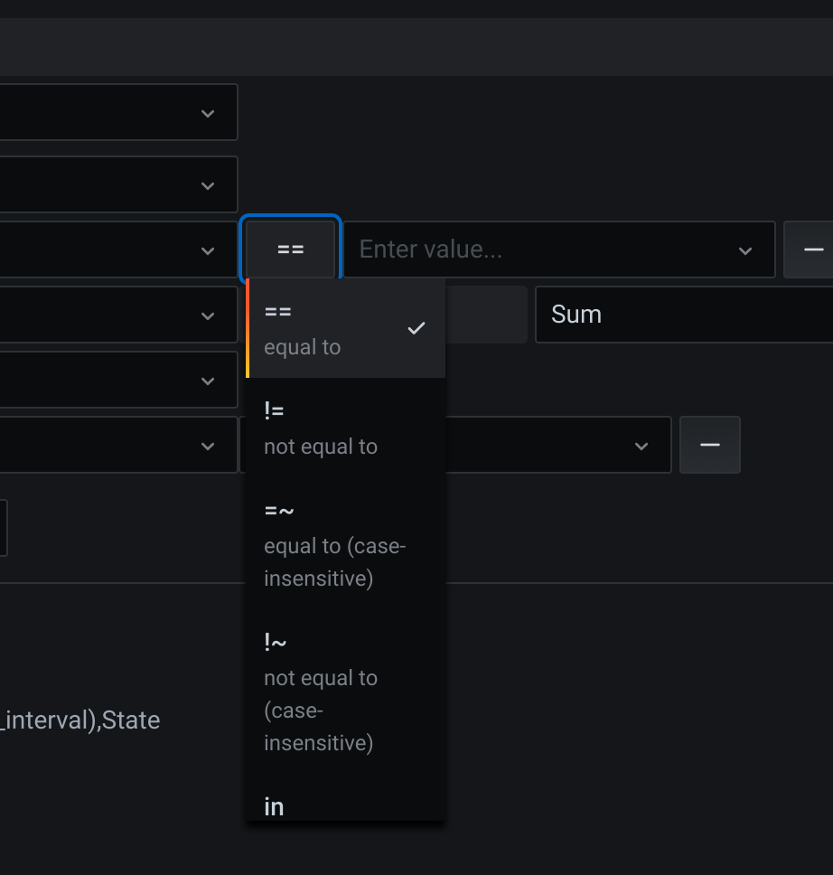Open the "Enter value..." dropdown
Viewport: 833px width, 875px height.
[560, 249]
